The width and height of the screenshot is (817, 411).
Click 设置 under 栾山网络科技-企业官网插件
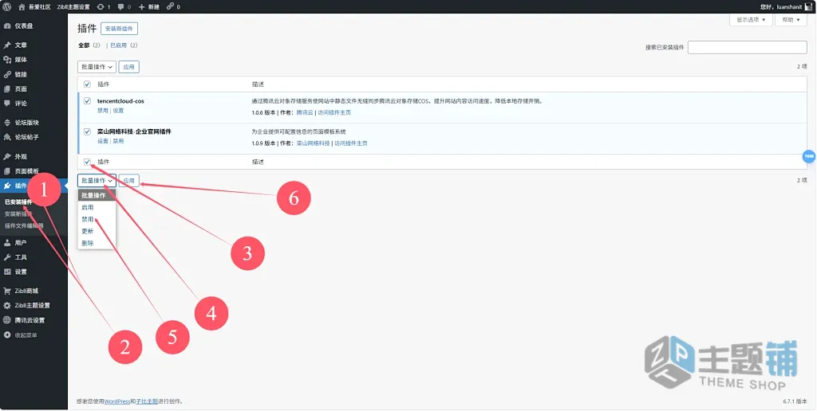(x=103, y=141)
